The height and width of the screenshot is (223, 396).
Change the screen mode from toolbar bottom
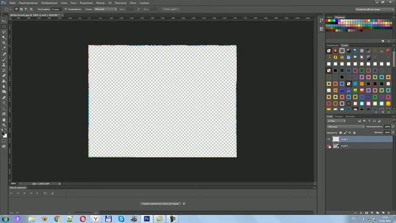4,146
